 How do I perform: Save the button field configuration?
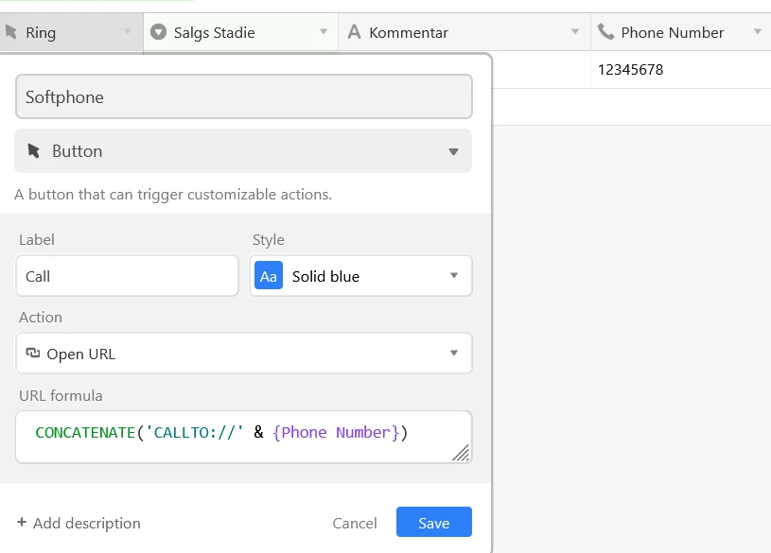pyautogui.click(x=433, y=523)
